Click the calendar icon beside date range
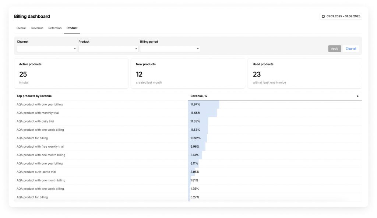This screenshot has width=377, height=218. [323, 17]
